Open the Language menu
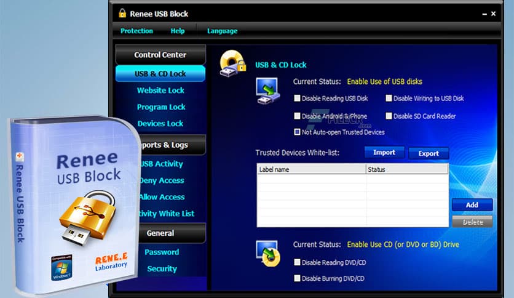Viewport: 514px width, 298px height. point(222,31)
